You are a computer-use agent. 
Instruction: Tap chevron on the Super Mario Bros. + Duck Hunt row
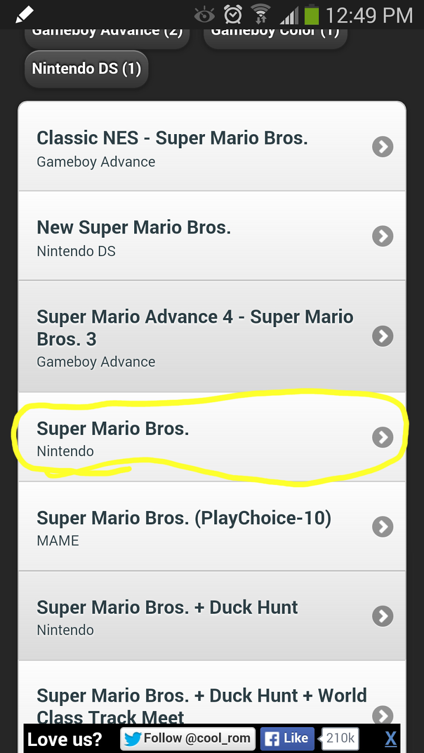(383, 616)
